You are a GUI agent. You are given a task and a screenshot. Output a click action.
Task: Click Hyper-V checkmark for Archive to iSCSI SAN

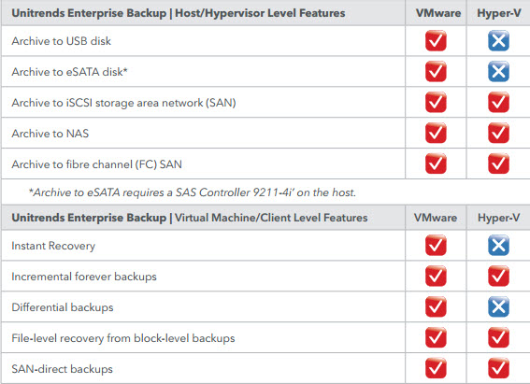(x=498, y=103)
